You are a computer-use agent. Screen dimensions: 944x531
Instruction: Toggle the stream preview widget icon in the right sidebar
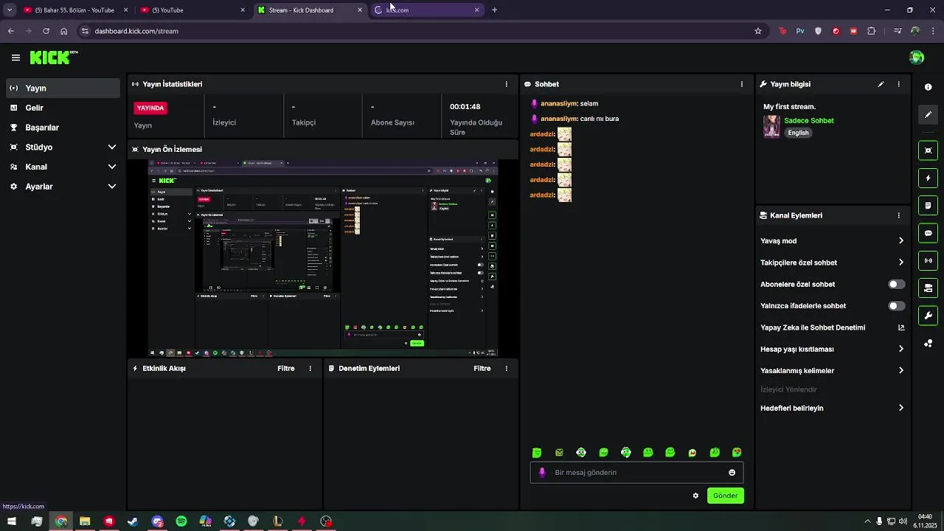click(928, 150)
